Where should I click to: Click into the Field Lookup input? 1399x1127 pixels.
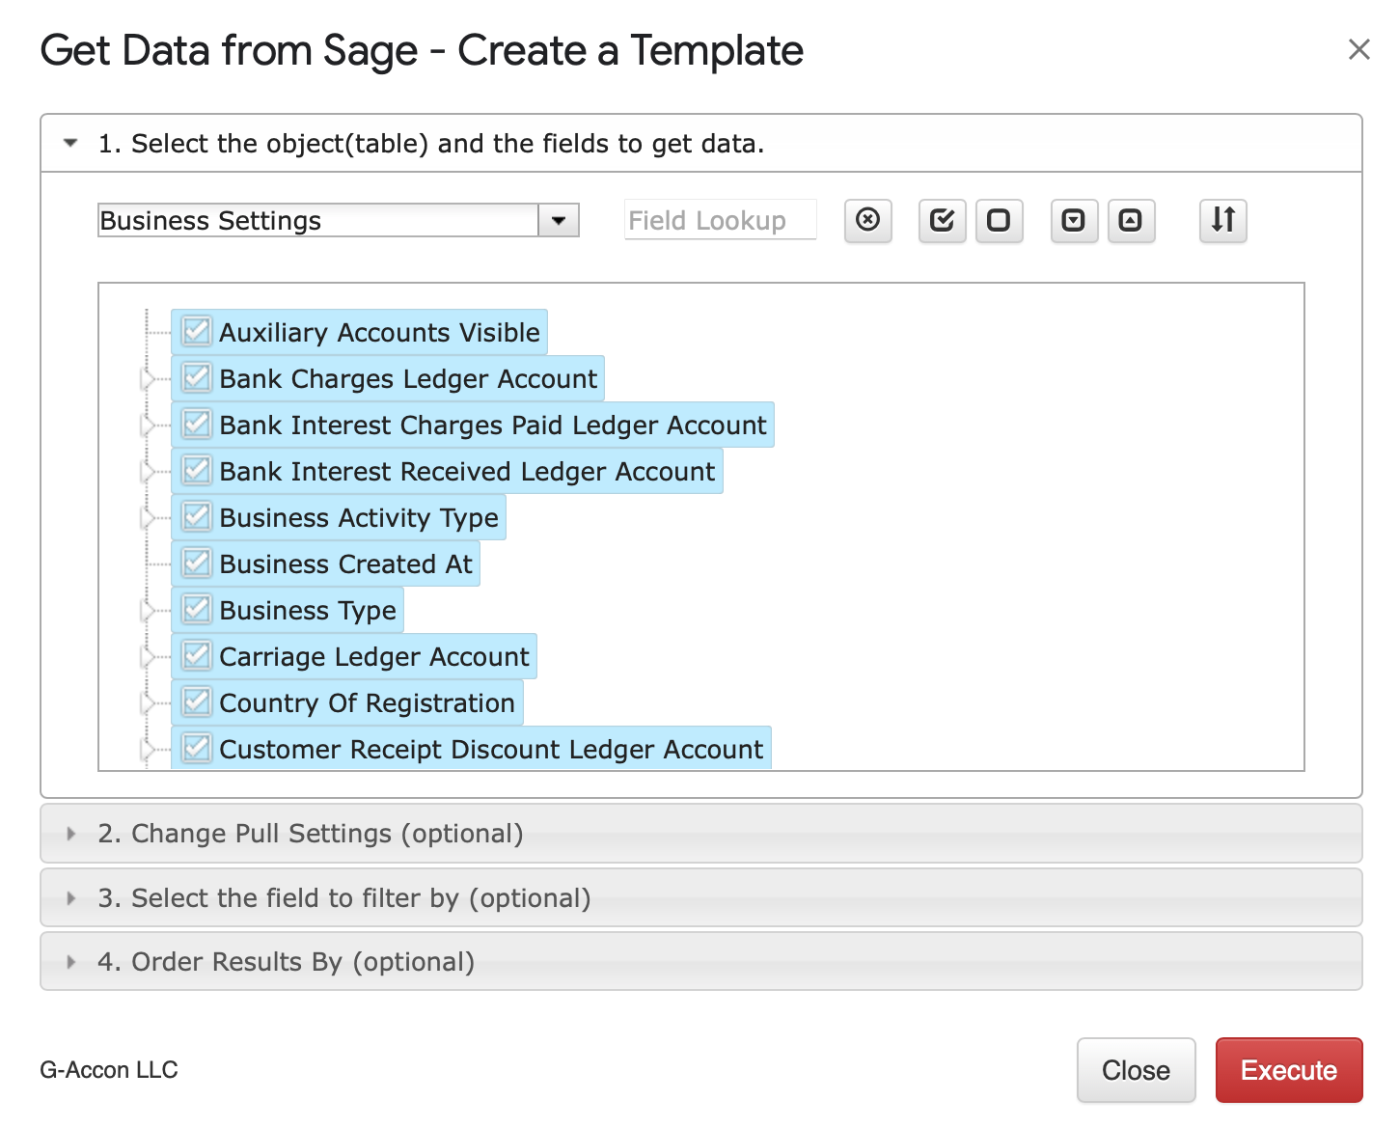point(719,221)
